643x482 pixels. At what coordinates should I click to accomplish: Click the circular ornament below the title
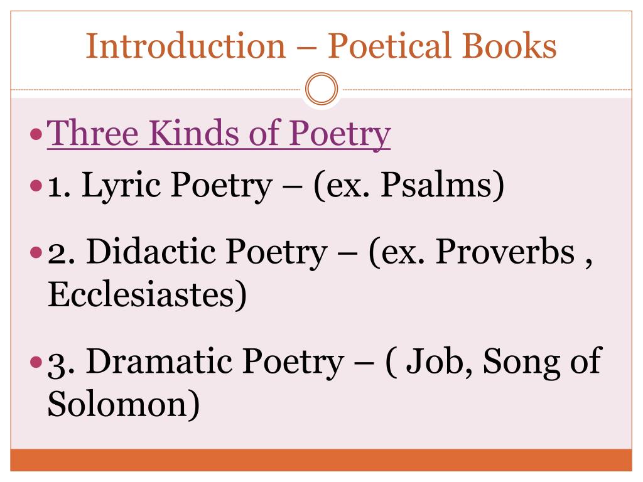[321, 89]
